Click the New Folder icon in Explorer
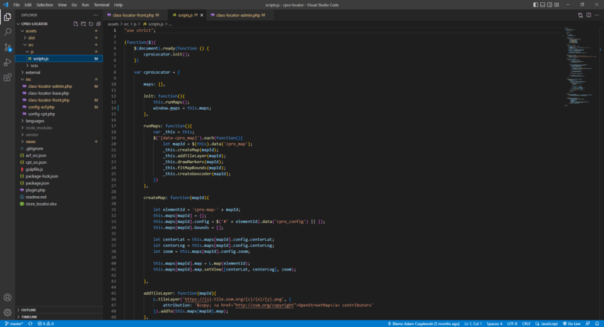 point(83,24)
